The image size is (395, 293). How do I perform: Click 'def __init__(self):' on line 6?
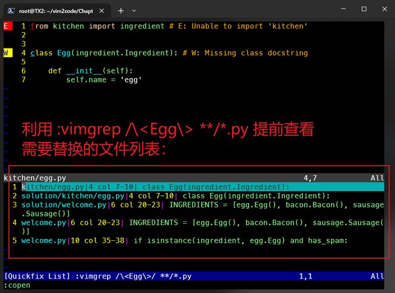91,71
